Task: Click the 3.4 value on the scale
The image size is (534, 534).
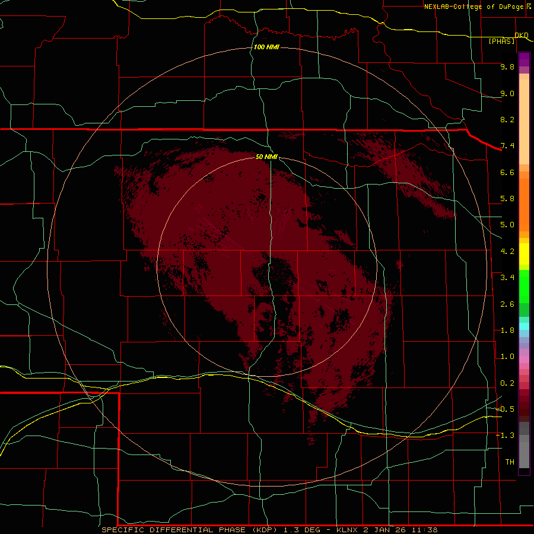Action: pyautogui.click(x=507, y=278)
